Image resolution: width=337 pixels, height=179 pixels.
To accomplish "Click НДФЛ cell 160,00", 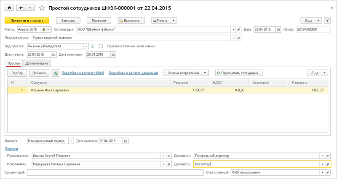I will [229, 90].
